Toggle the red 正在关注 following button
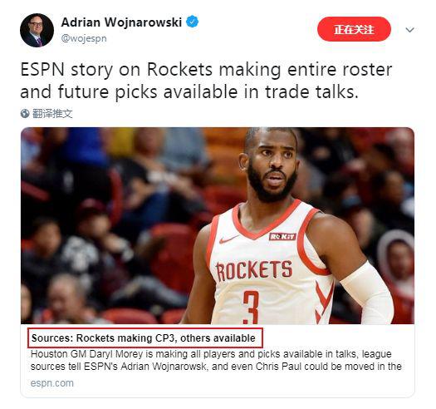The image size is (436, 409). (354, 29)
